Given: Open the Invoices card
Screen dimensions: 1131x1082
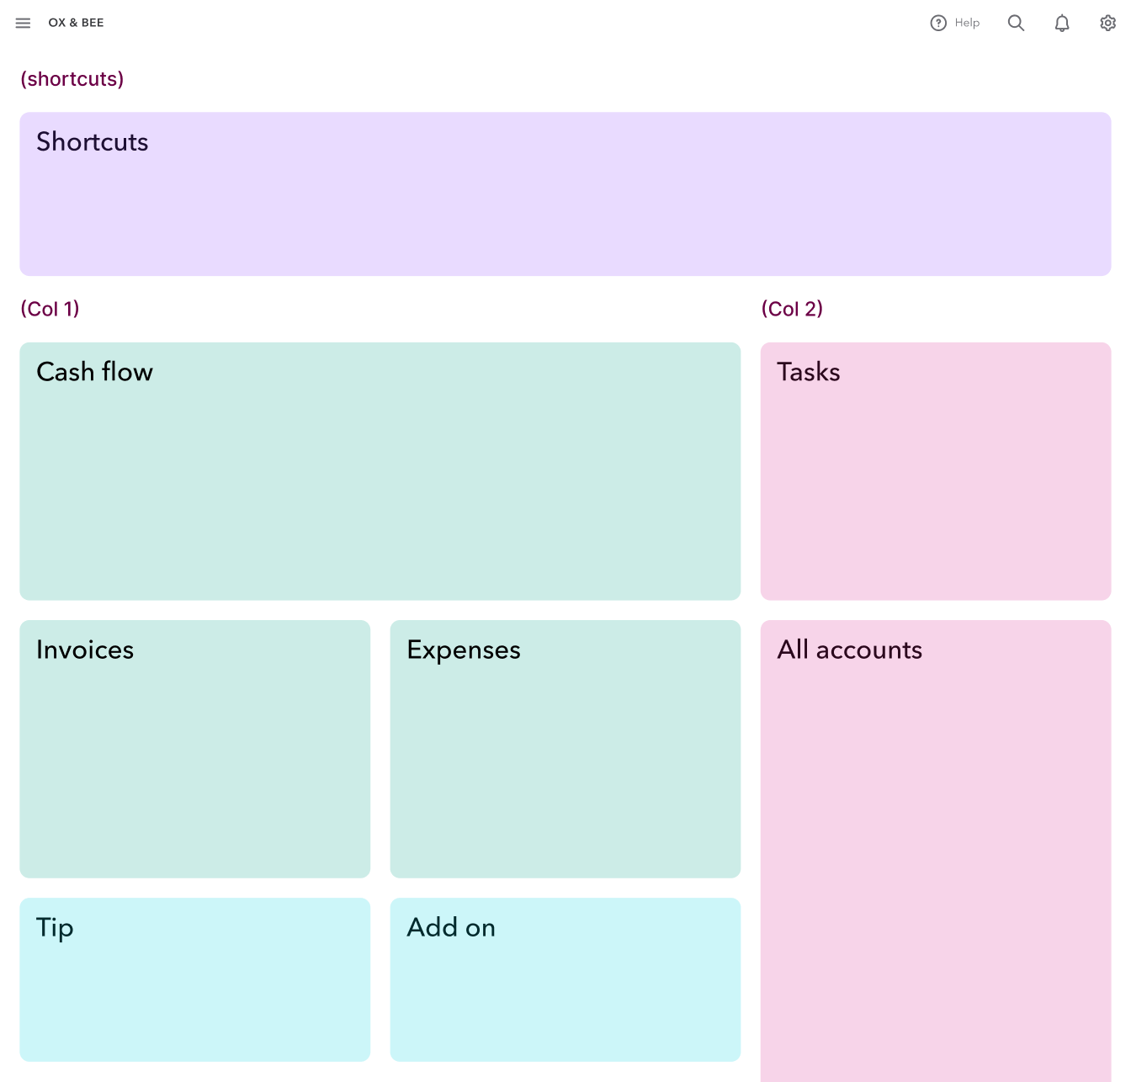Looking at the screenshot, I should (x=195, y=749).
